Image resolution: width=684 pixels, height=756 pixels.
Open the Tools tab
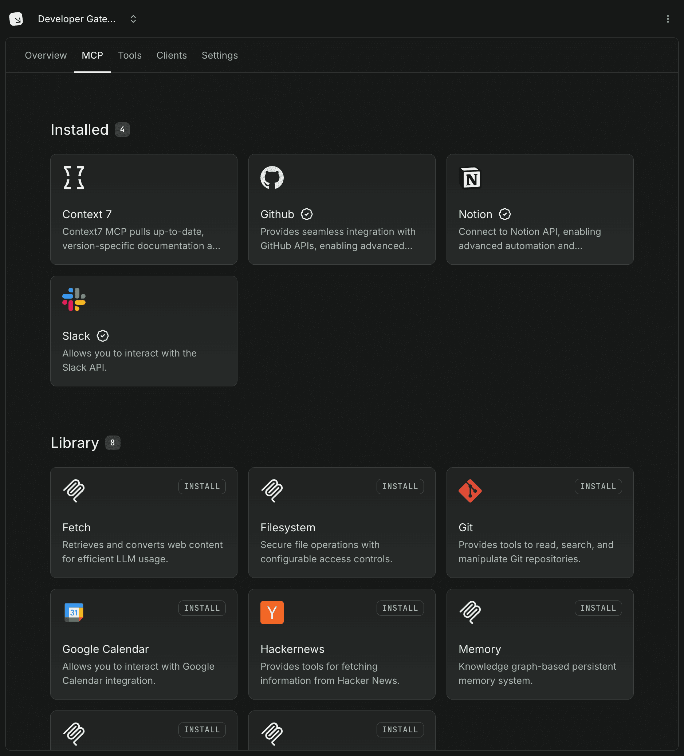pos(130,55)
